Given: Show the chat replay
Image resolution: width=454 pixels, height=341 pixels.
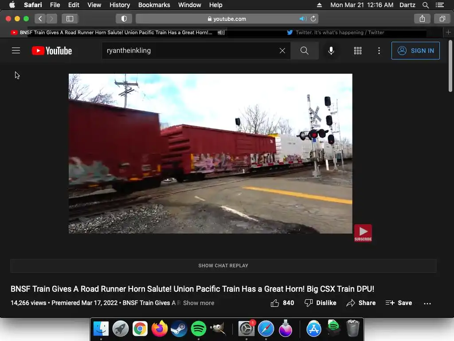Looking at the screenshot, I should (x=223, y=266).
